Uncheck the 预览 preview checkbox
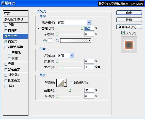Viewport: 145px width, 119px height. pyautogui.click(x=123, y=33)
